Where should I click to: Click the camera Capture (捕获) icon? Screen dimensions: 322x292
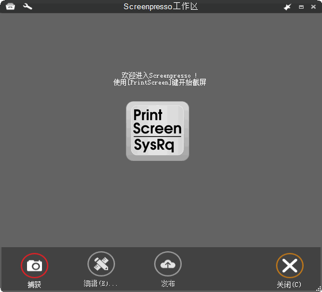point(34,266)
